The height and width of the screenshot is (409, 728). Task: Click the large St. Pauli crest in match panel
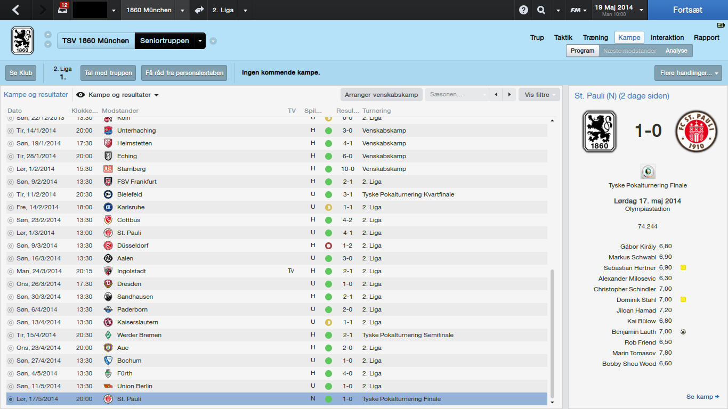pos(696,132)
